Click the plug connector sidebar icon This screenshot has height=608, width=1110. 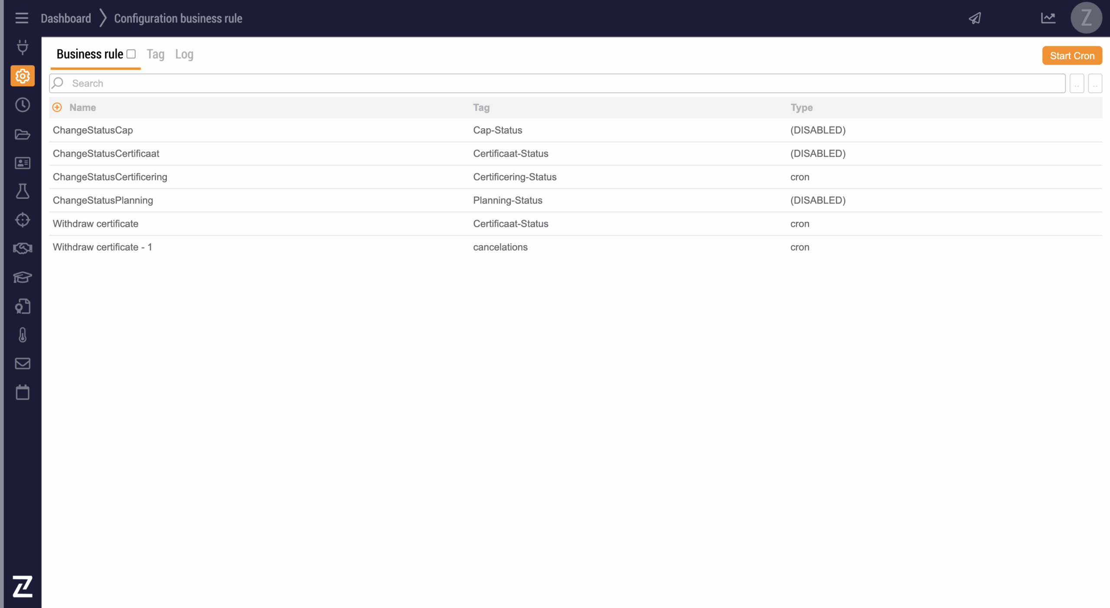pyautogui.click(x=23, y=47)
